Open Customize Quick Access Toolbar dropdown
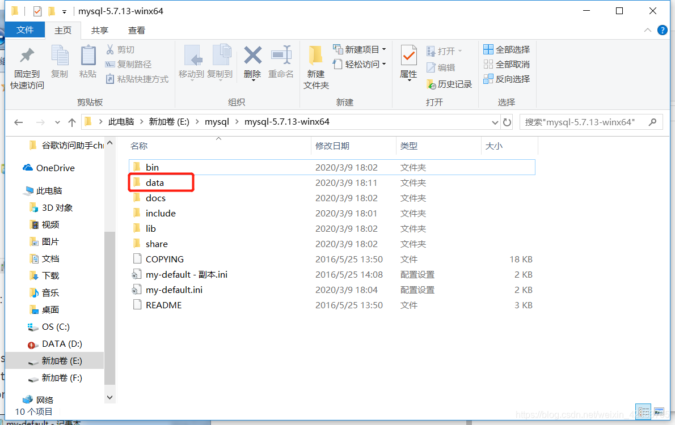 [x=64, y=11]
